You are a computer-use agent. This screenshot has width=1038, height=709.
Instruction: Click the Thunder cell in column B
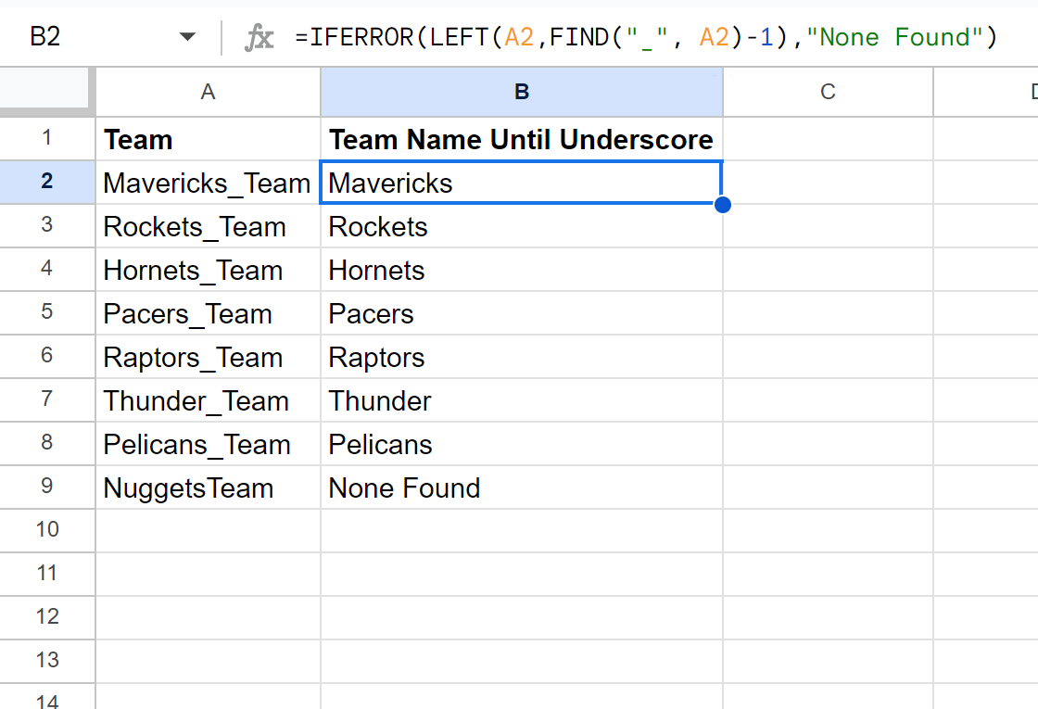point(521,401)
